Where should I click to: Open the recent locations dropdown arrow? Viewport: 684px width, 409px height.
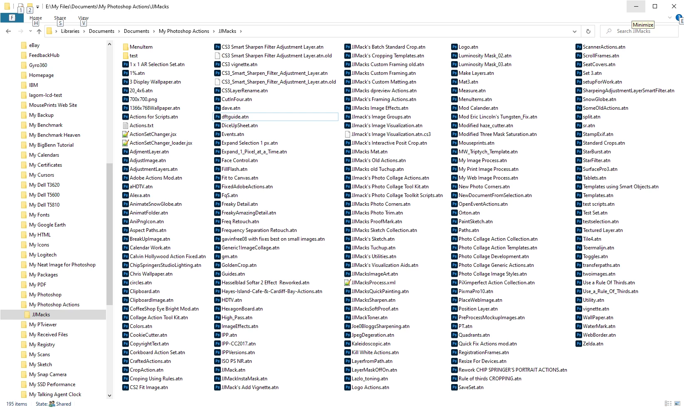point(30,31)
